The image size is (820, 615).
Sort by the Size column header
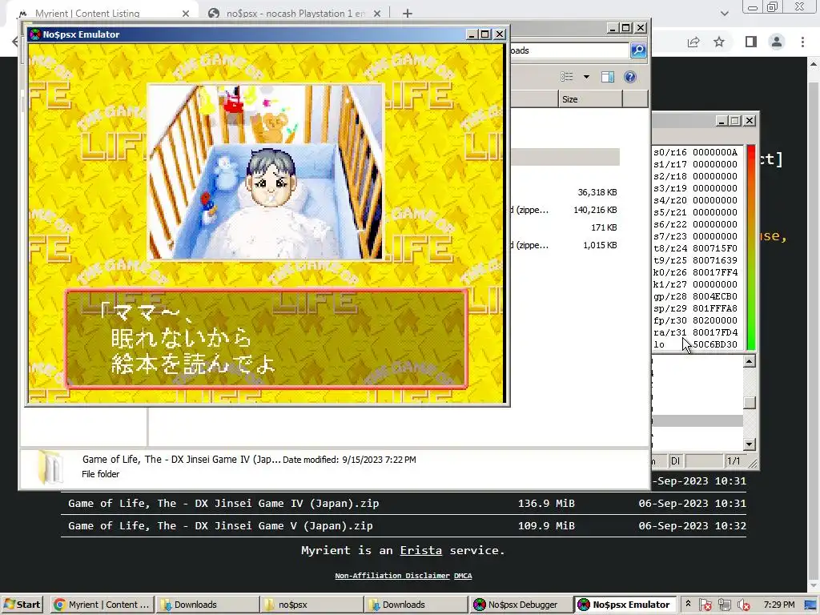click(x=590, y=98)
